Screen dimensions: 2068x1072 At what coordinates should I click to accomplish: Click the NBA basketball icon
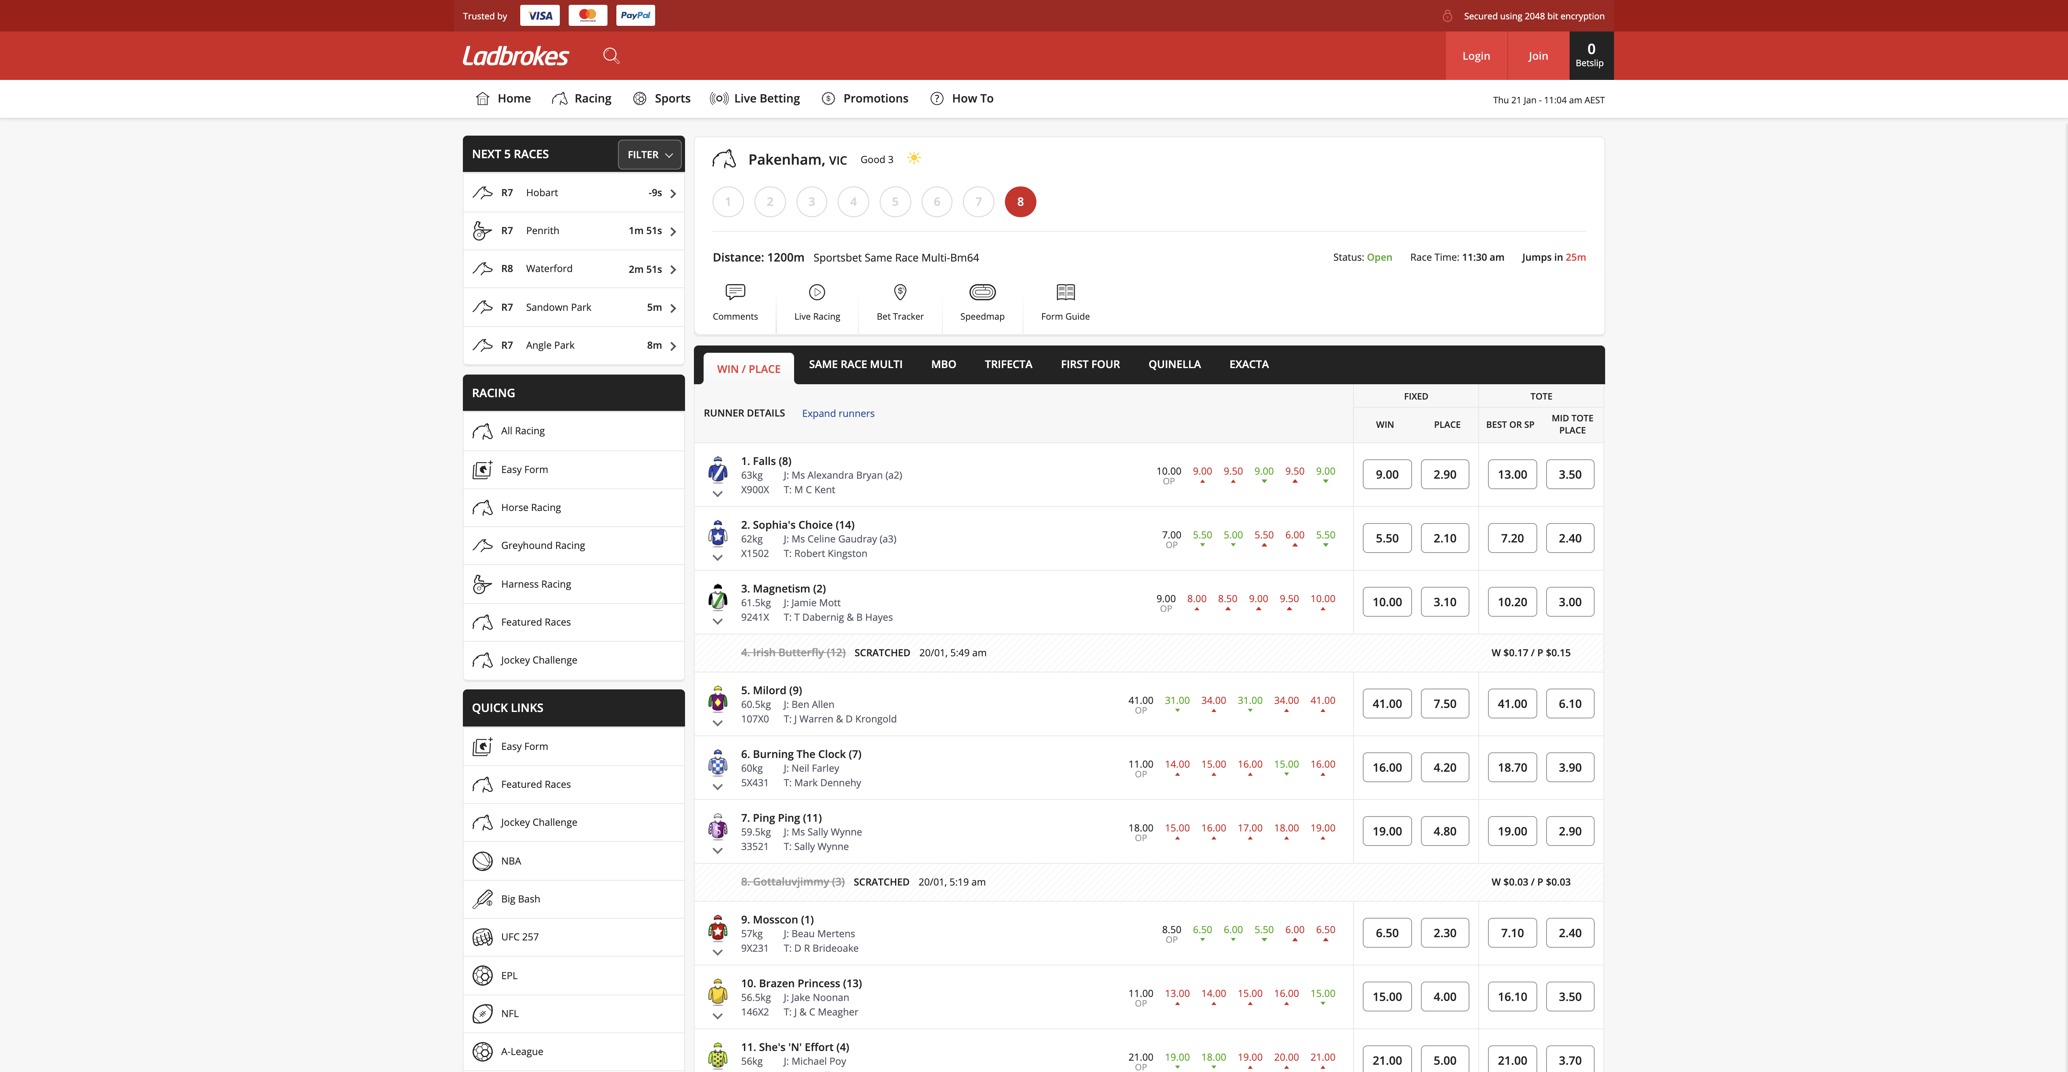[x=483, y=861]
